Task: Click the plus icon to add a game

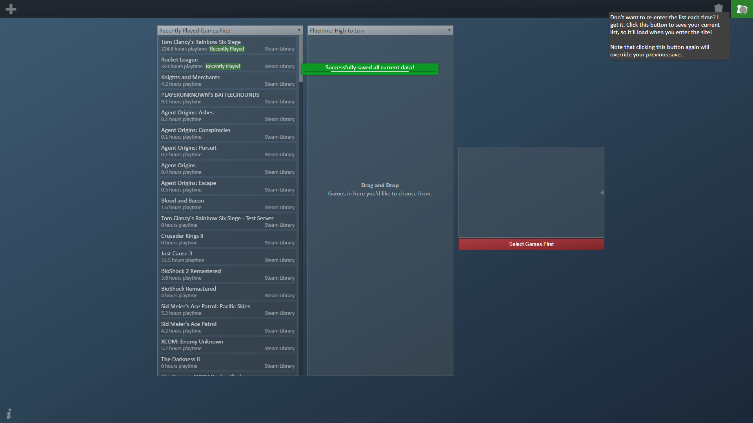Action: pyautogui.click(x=11, y=9)
